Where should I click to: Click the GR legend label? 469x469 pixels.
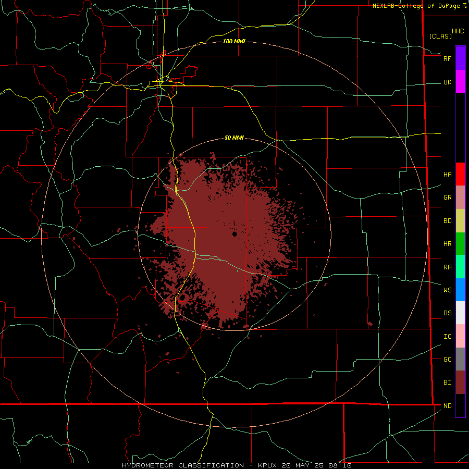[447, 197]
